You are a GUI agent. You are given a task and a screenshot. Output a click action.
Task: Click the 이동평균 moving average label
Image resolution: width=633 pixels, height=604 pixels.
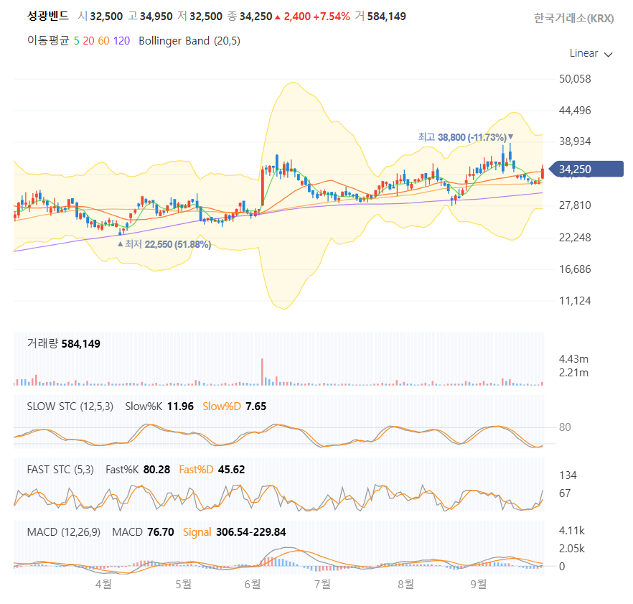[48, 41]
